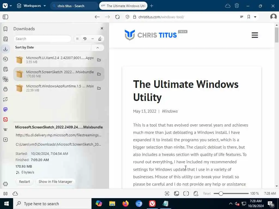Open the Vivaldi main menu icon
This screenshot has height=209, width=279.
point(5,6)
